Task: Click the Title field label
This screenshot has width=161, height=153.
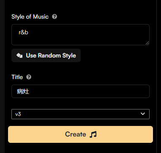Action: coord(17,77)
